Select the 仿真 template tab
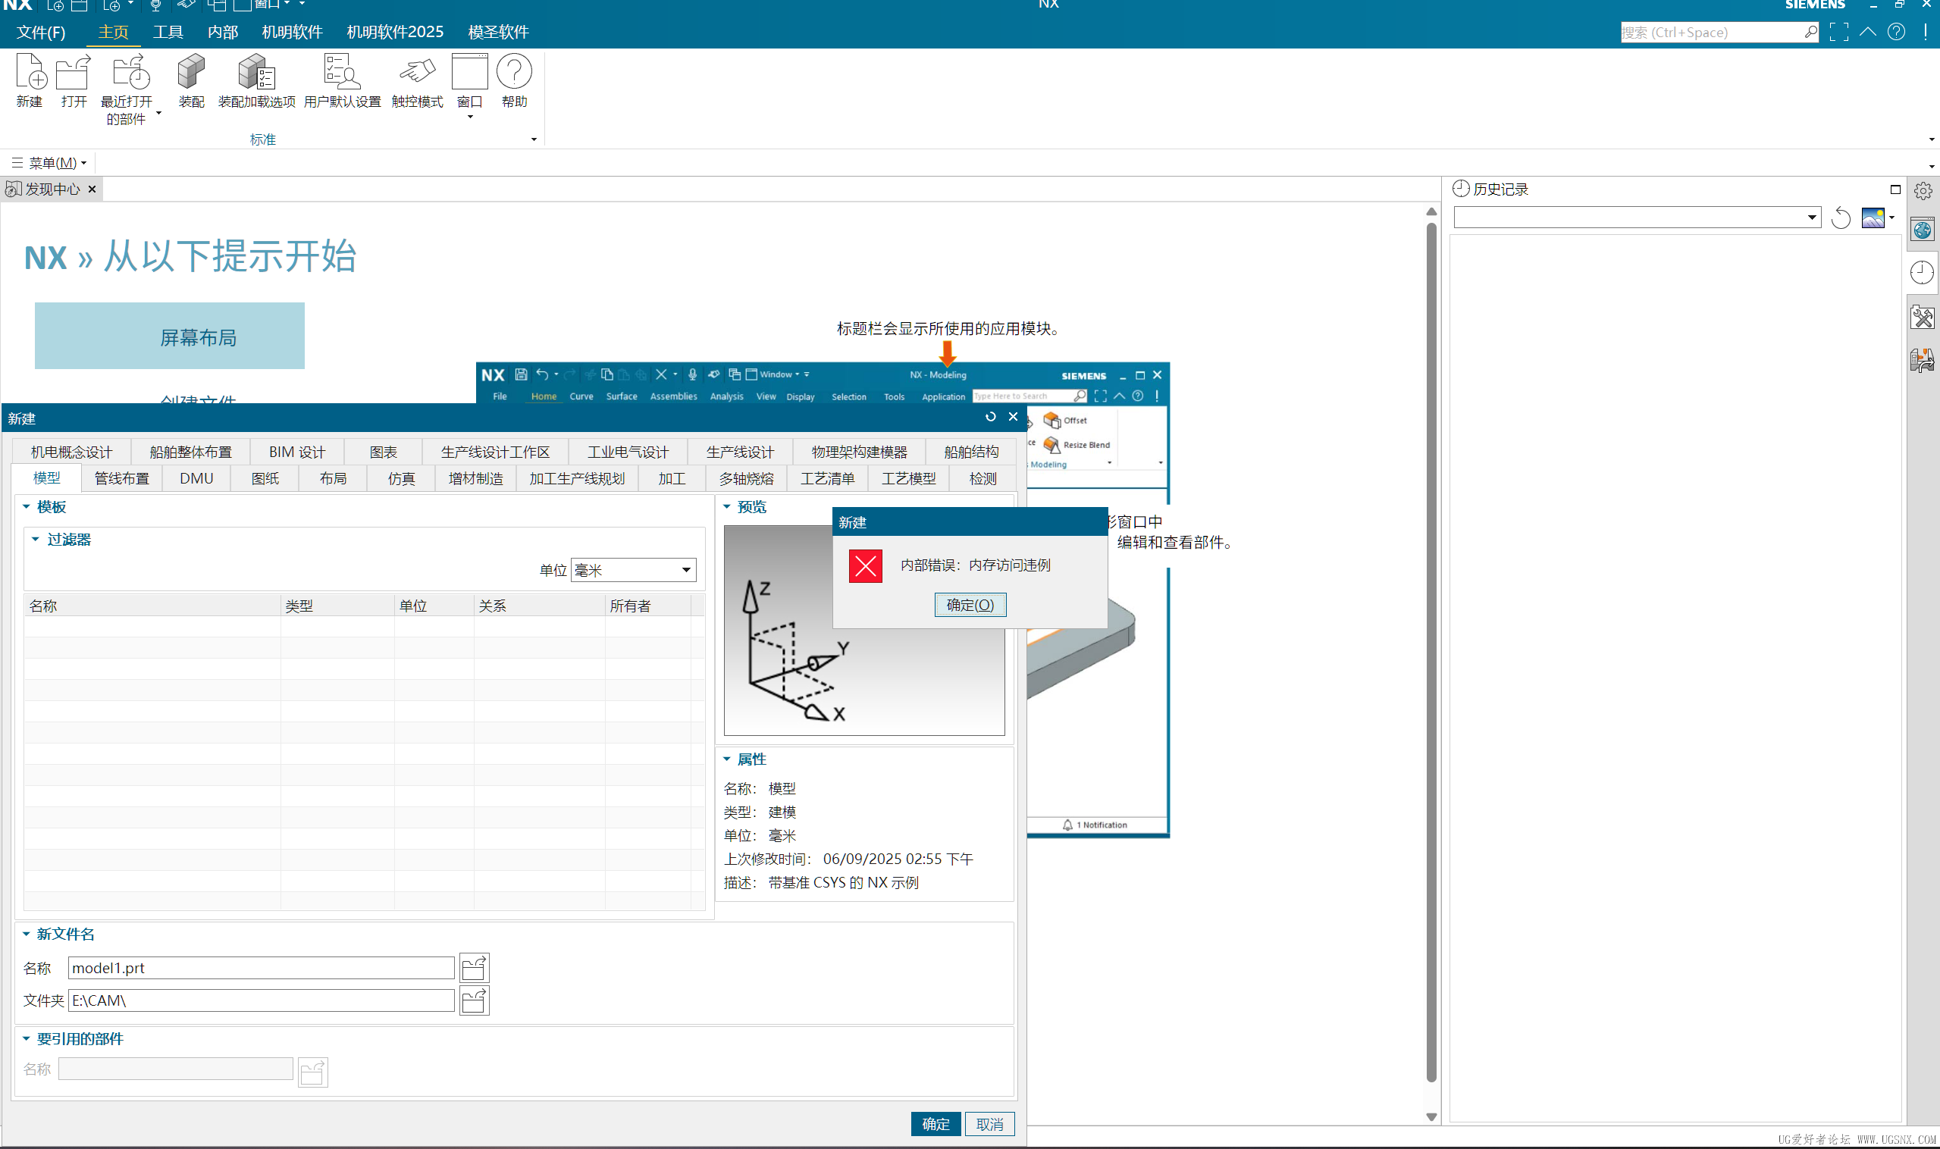The width and height of the screenshot is (1940, 1149). tap(401, 478)
